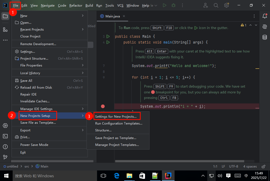The image size is (270, 181).
Task: Expand the Manage IDE Settings submenu
Action: [50, 109]
